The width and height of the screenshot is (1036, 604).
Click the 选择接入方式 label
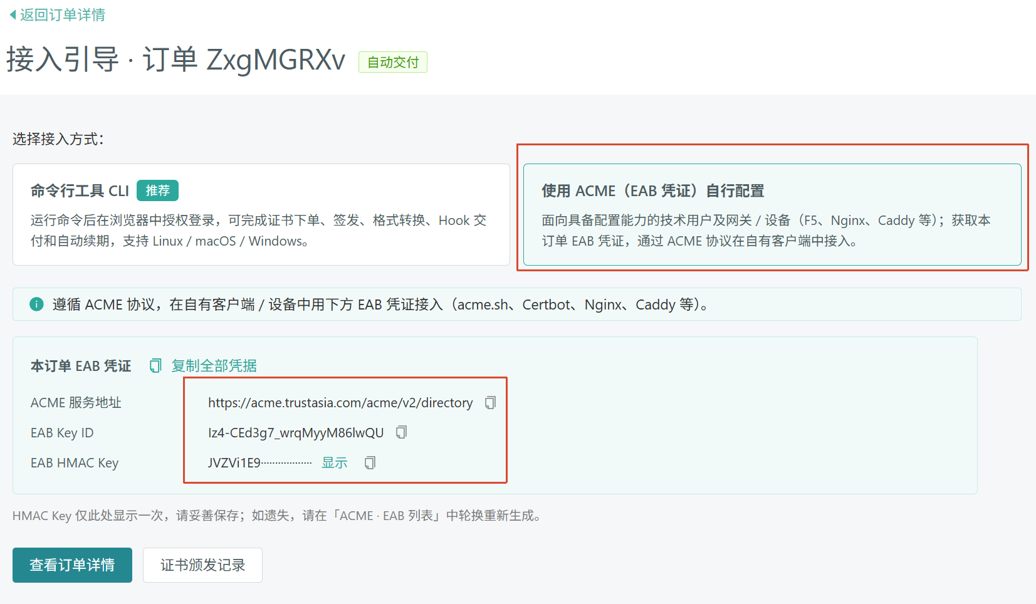pyautogui.click(x=58, y=139)
